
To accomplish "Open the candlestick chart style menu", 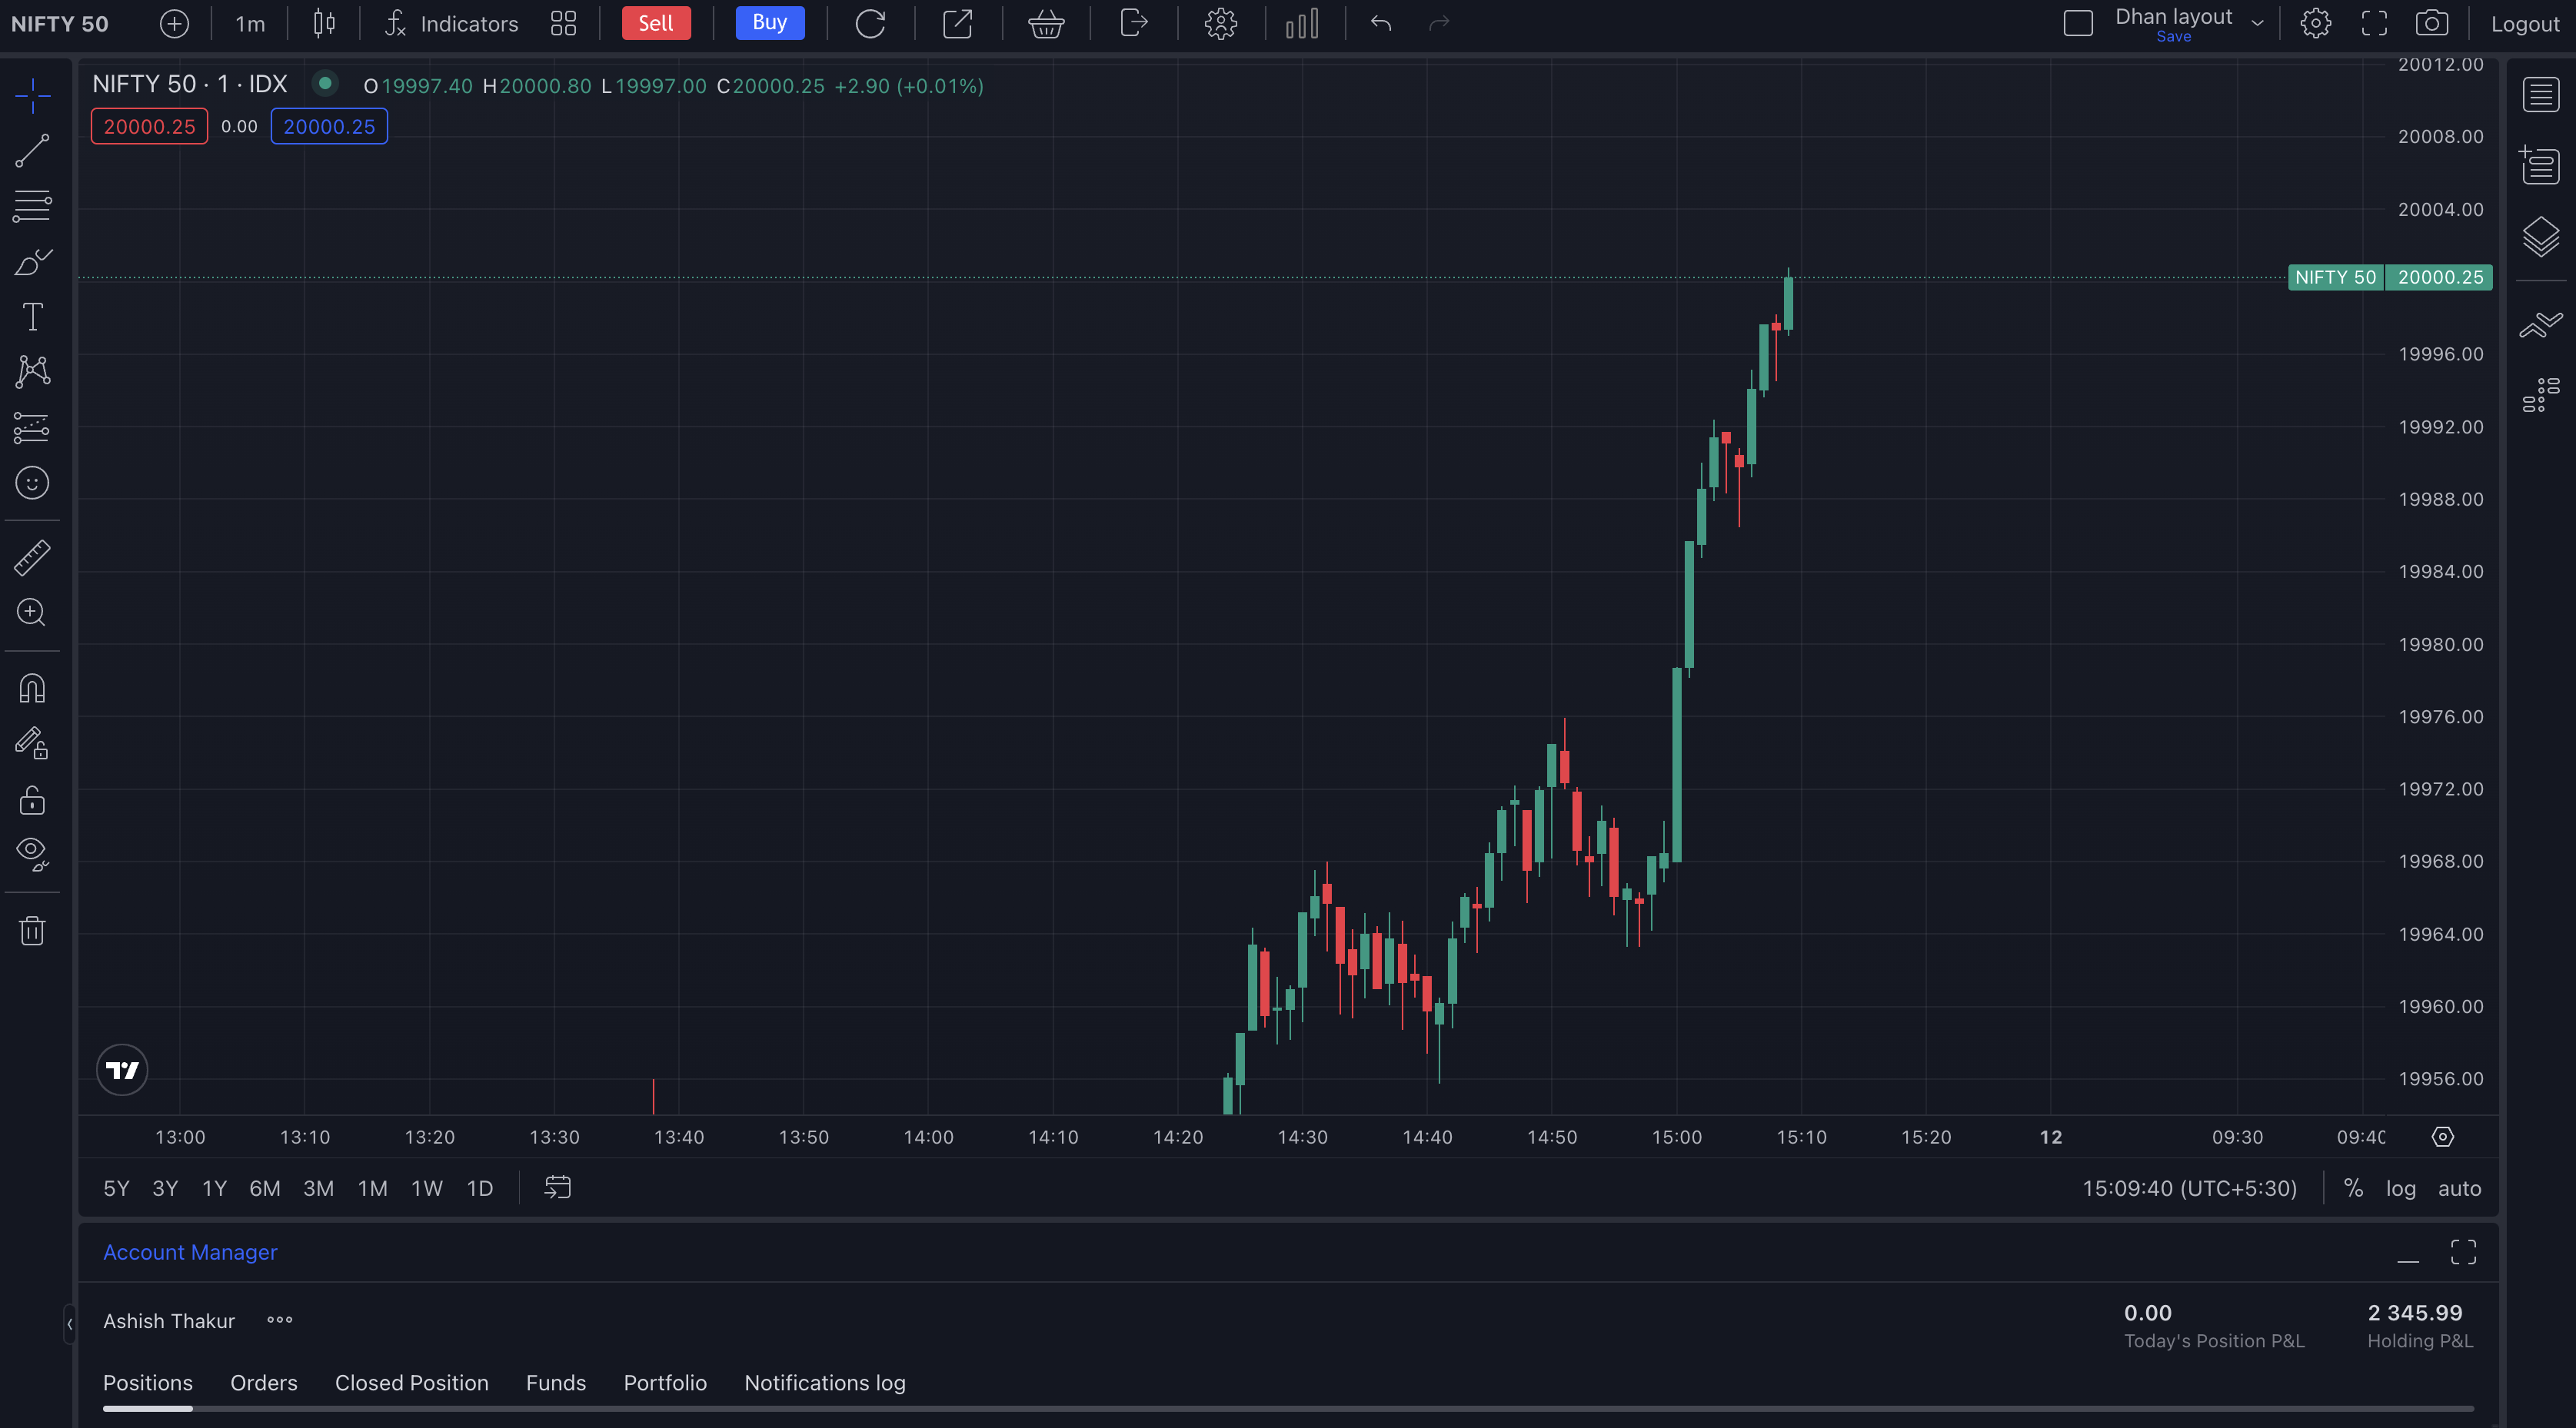I will coord(324,24).
